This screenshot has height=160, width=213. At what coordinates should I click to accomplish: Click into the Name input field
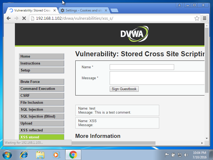click(x=142, y=67)
